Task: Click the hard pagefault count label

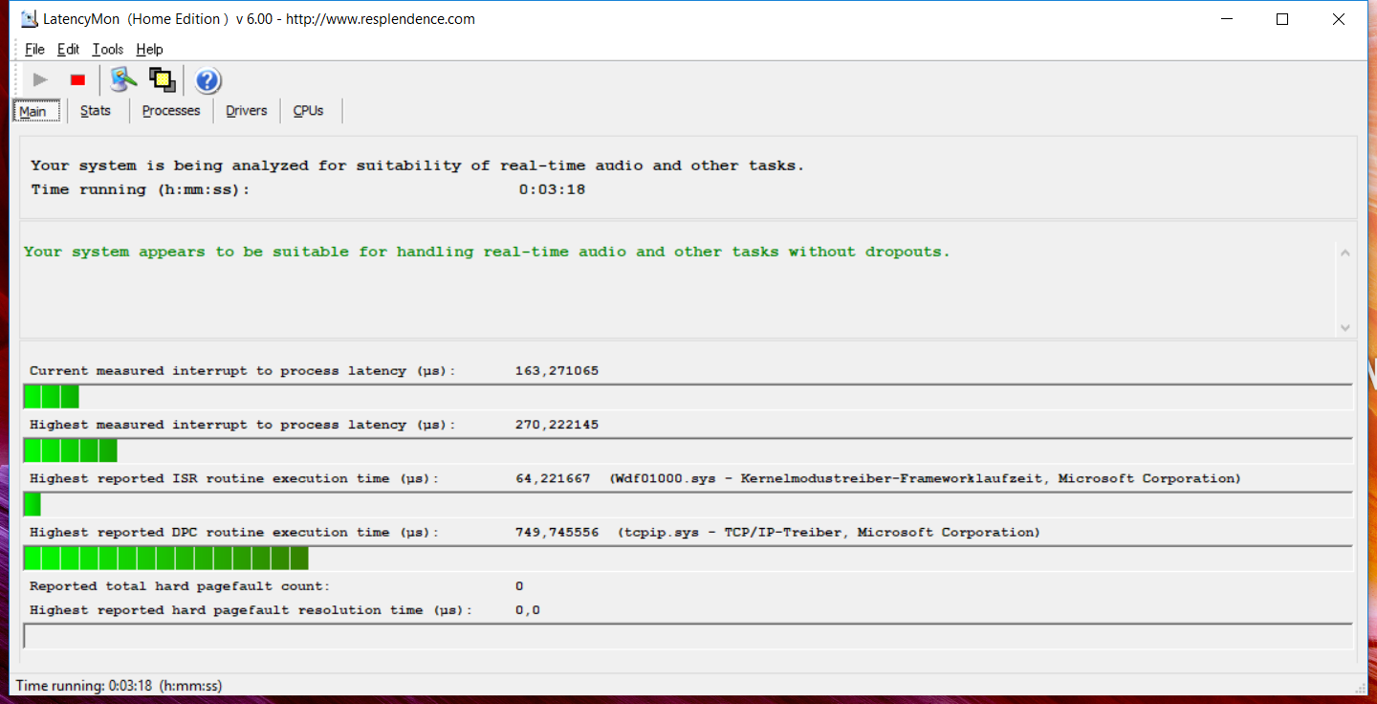Action: tap(180, 586)
